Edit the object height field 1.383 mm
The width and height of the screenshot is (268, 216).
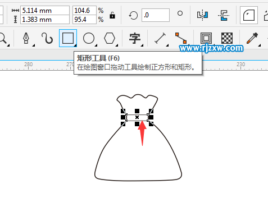45,20
